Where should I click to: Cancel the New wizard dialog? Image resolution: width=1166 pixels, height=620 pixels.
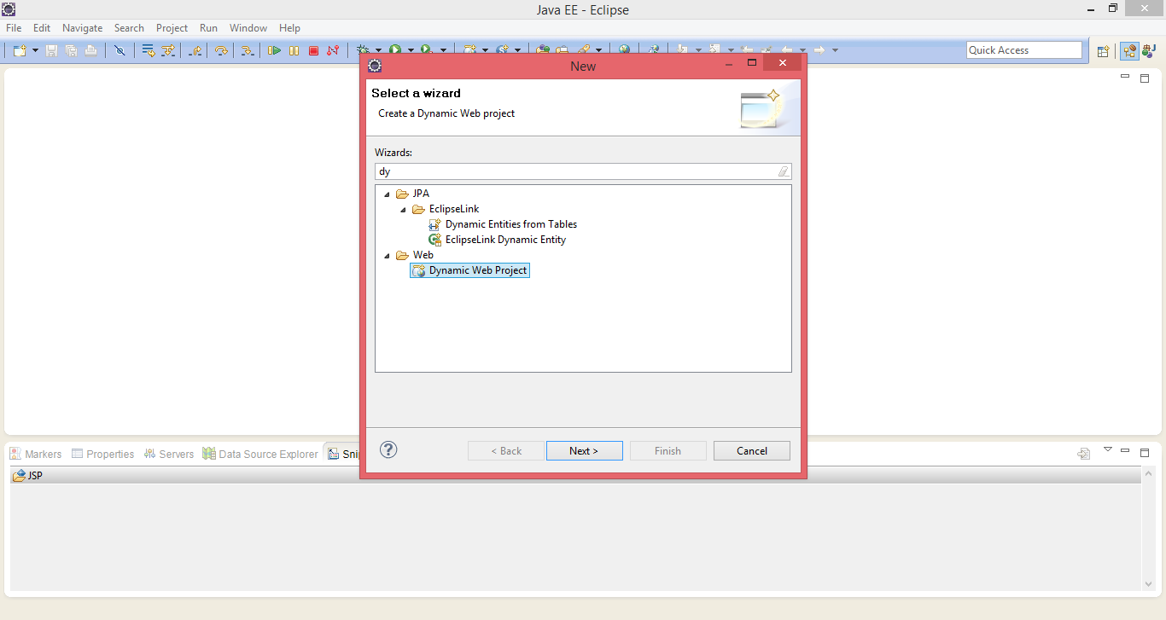(x=751, y=450)
